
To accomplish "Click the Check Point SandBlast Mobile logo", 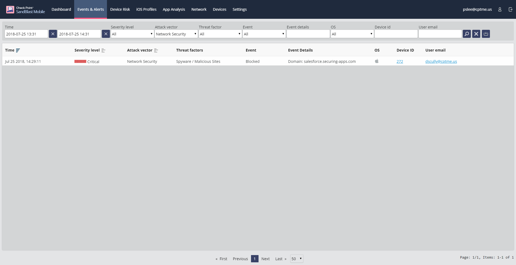I will click(26, 10).
